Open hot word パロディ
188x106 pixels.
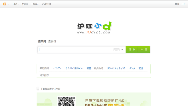pos(57,68)
